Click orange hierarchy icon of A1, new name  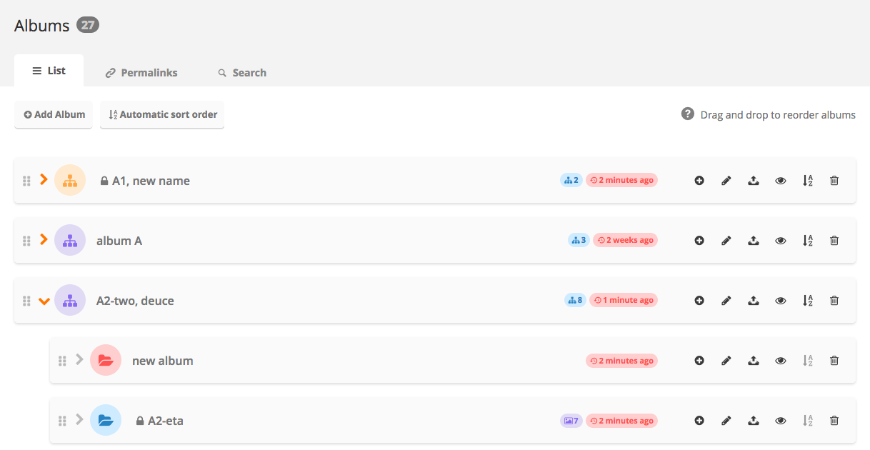[70, 181]
